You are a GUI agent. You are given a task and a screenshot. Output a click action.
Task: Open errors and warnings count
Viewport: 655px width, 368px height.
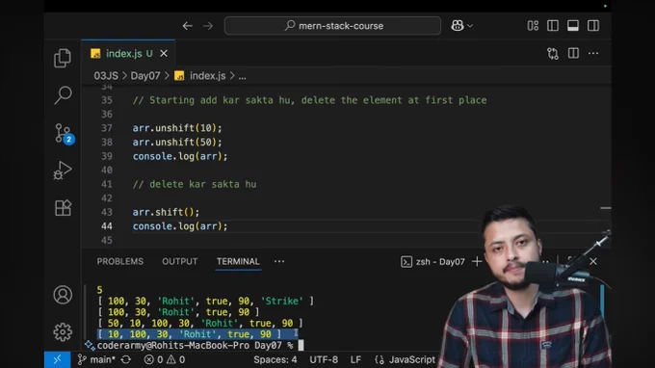[x=164, y=359]
